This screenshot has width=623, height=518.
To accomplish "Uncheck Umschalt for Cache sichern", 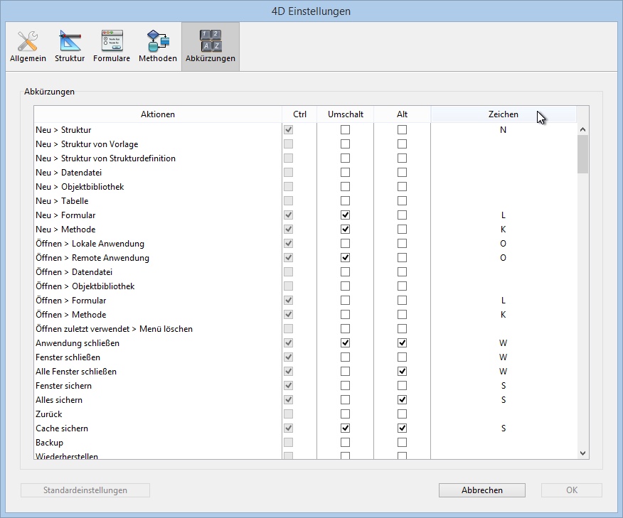I will click(345, 428).
